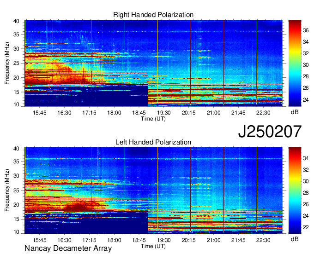Click 25 MHz tick on Left Handed frequency axis
Viewport: 314px width, 254px height.
(x=16, y=190)
